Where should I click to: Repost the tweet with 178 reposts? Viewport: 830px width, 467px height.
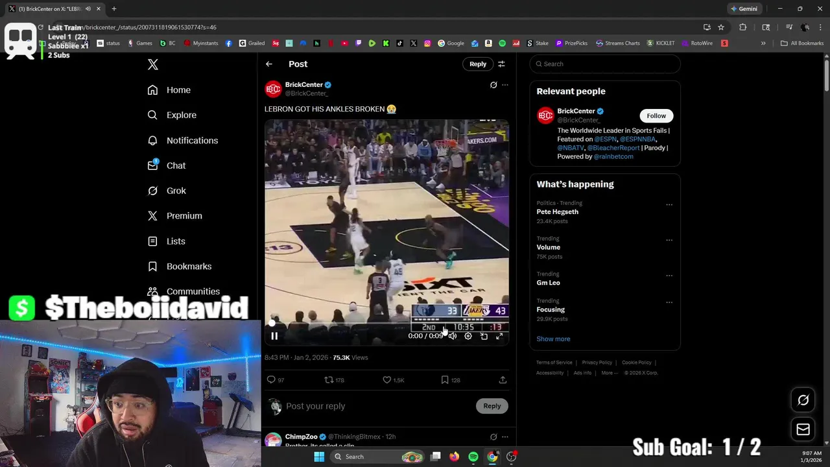335,380
